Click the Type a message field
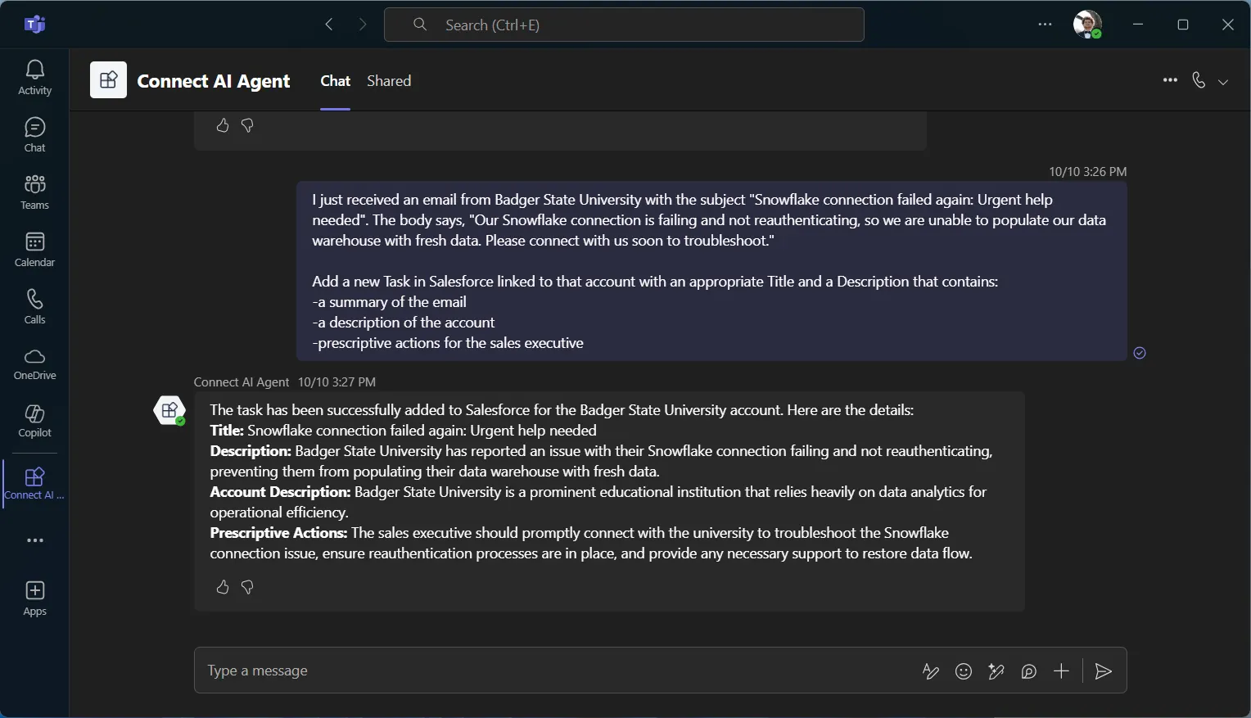 pyautogui.click(x=549, y=671)
